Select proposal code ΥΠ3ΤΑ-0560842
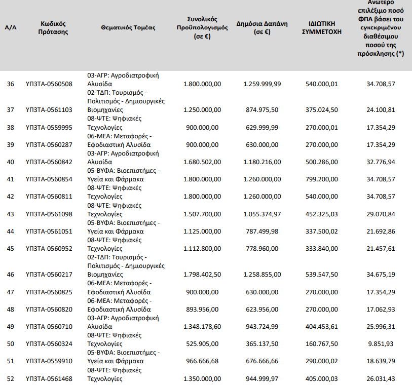The image size is (412, 385). pos(49,162)
